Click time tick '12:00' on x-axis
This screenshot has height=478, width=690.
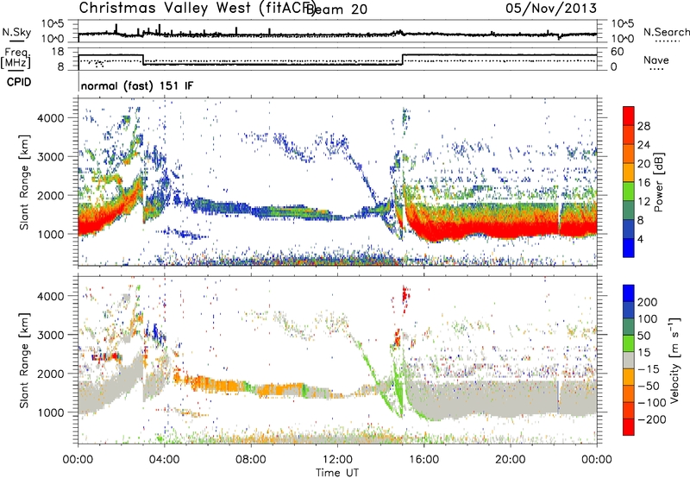(x=337, y=460)
